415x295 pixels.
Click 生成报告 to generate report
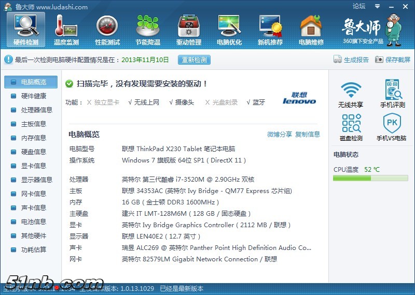click(x=351, y=60)
